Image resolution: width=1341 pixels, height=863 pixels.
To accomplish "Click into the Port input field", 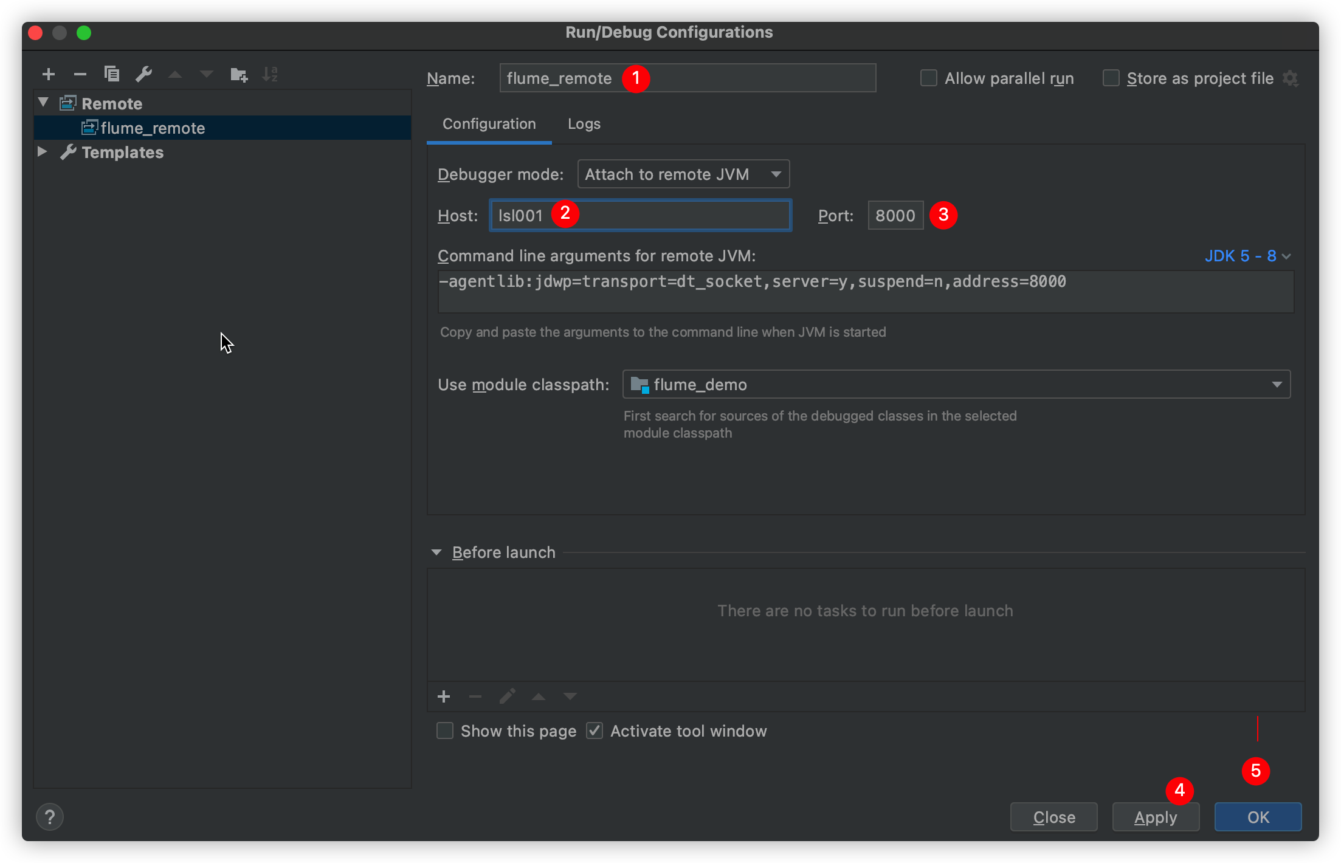I will click(895, 215).
